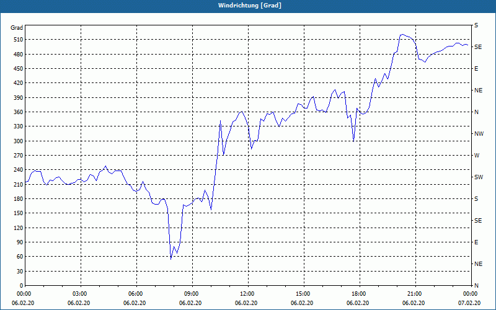Select the 120 y-axis value
The height and width of the screenshot is (310, 496).
[18, 228]
